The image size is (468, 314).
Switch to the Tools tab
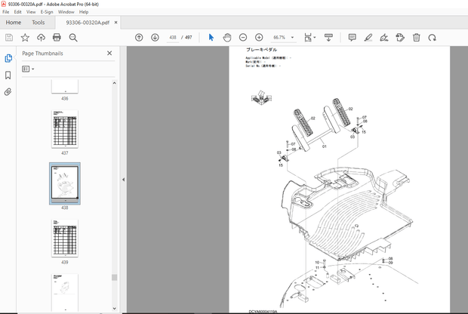pyautogui.click(x=38, y=23)
